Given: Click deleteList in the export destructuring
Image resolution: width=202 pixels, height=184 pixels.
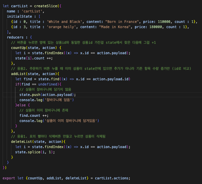Looking at the screenshot, I should [76, 178].
